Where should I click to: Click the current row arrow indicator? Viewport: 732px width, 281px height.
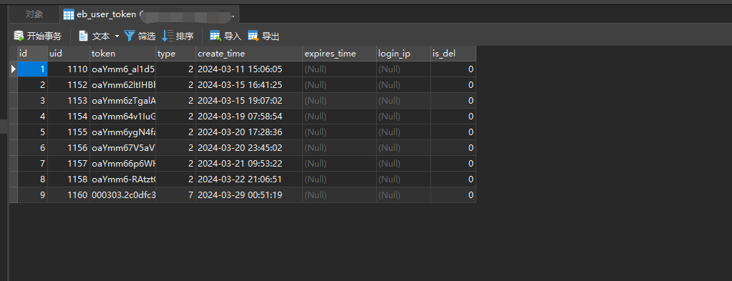(x=14, y=69)
